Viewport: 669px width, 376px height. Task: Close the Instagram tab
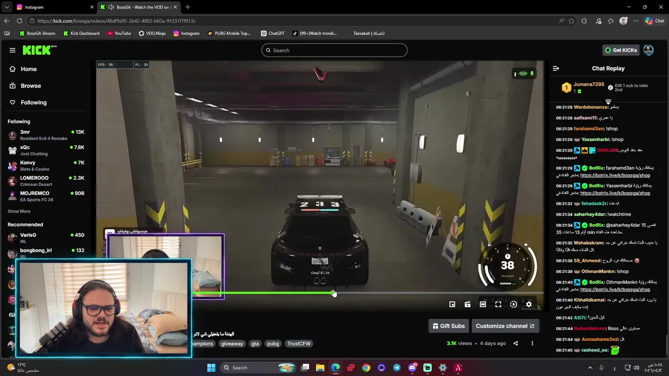(x=92, y=7)
